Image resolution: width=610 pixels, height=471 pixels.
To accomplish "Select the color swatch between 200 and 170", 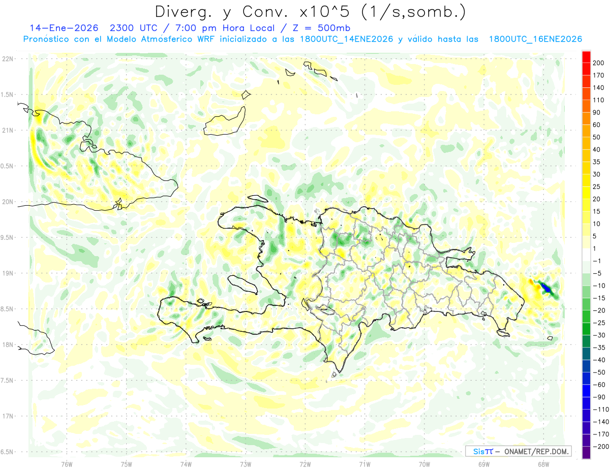I will click(x=586, y=69).
